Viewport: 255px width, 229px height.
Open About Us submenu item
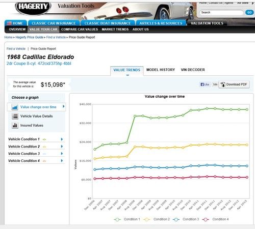coord(141,30)
